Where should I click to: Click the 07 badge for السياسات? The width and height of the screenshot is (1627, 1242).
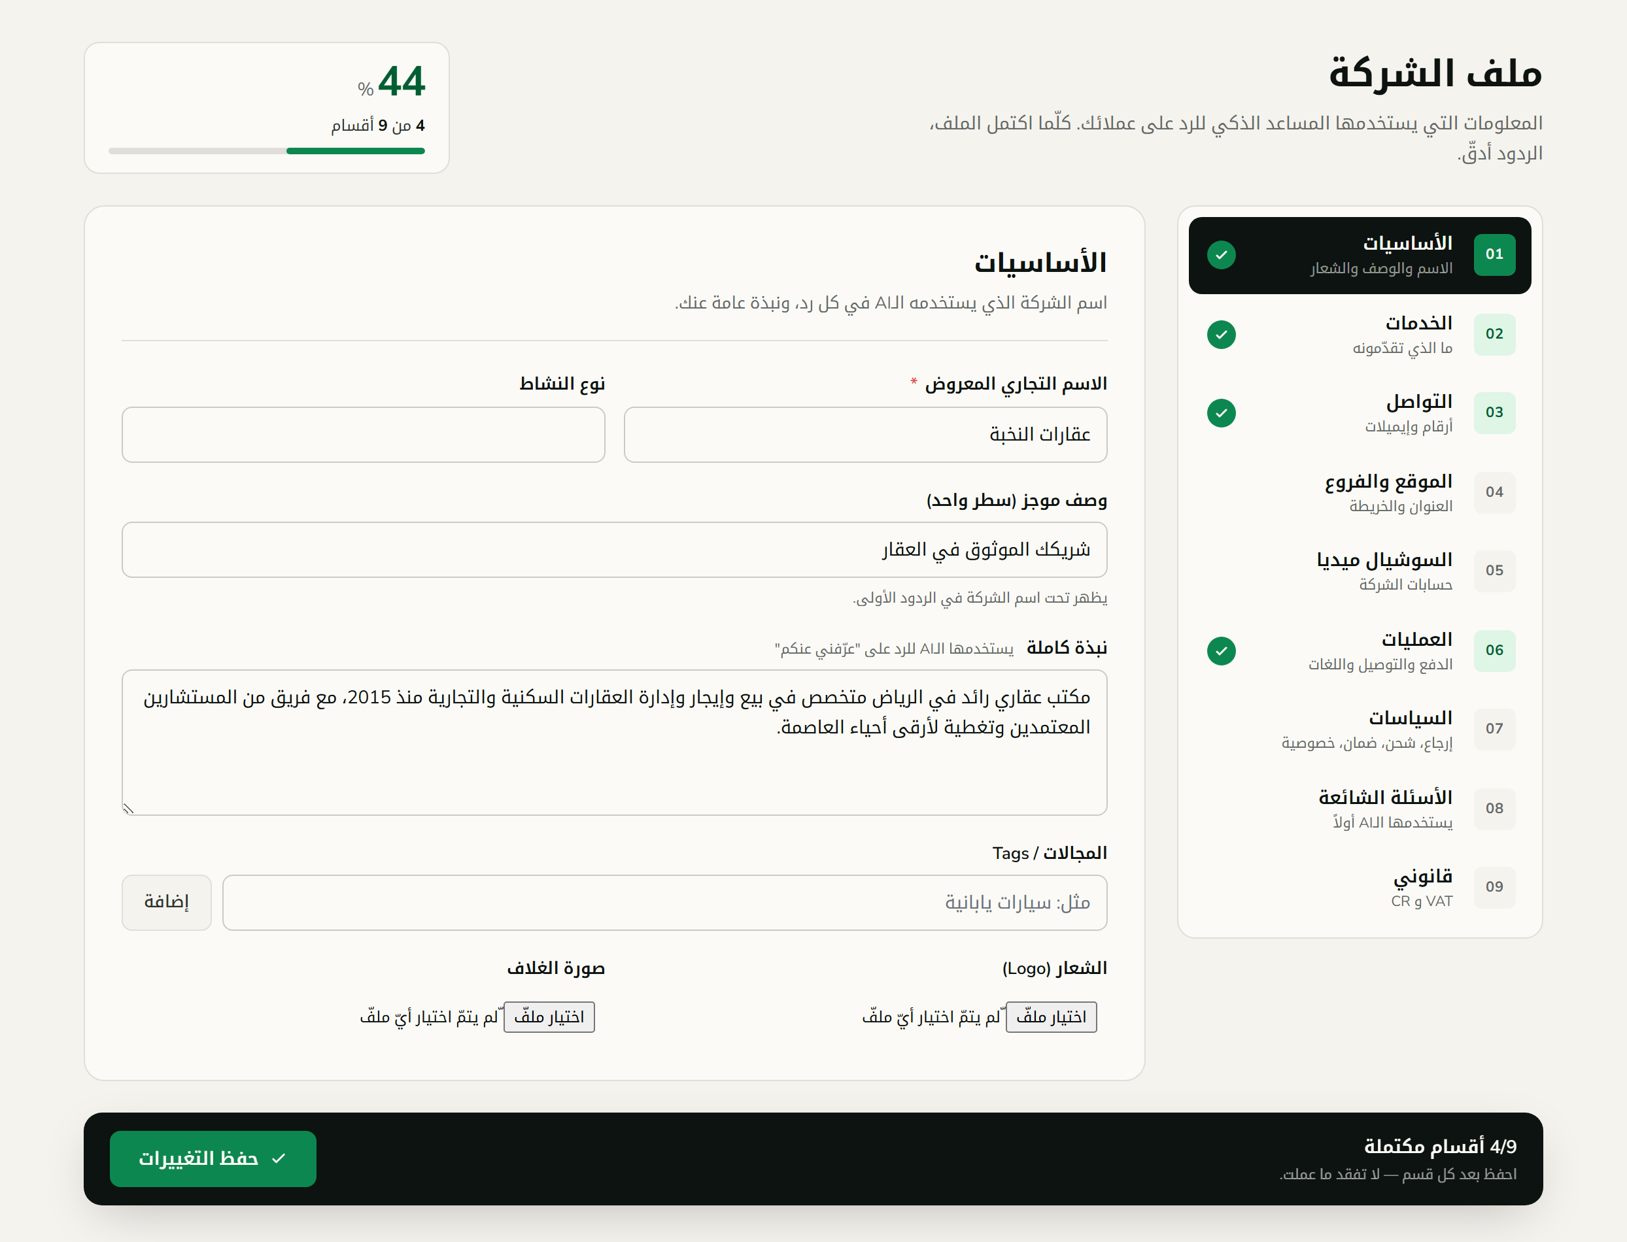click(x=1494, y=729)
